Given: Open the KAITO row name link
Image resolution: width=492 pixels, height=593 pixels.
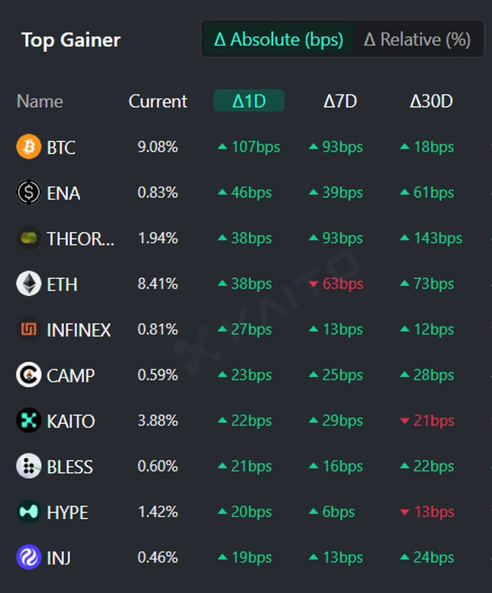Looking at the screenshot, I should pyautogui.click(x=71, y=421).
